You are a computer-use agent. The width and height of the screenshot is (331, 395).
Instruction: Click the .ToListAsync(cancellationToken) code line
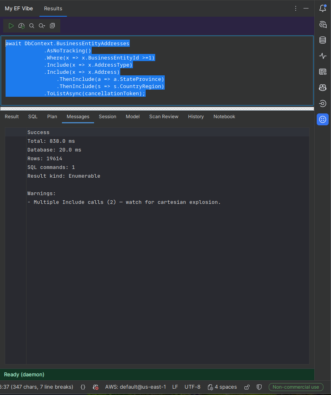point(94,94)
